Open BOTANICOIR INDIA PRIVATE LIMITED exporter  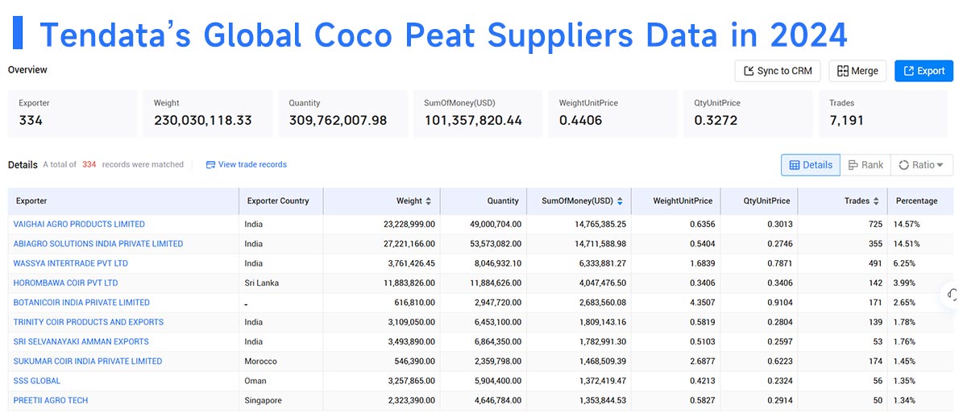click(x=81, y=302)
